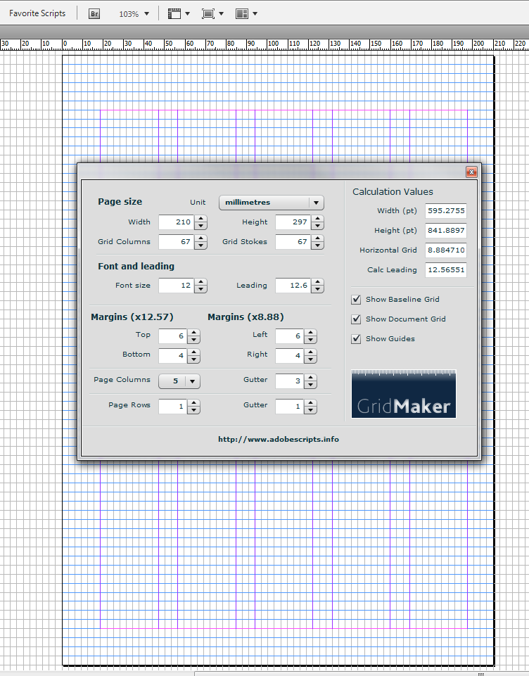Increase Page Rows with up arrow
This screenshot has height=676, width=529.
point(193,402)
